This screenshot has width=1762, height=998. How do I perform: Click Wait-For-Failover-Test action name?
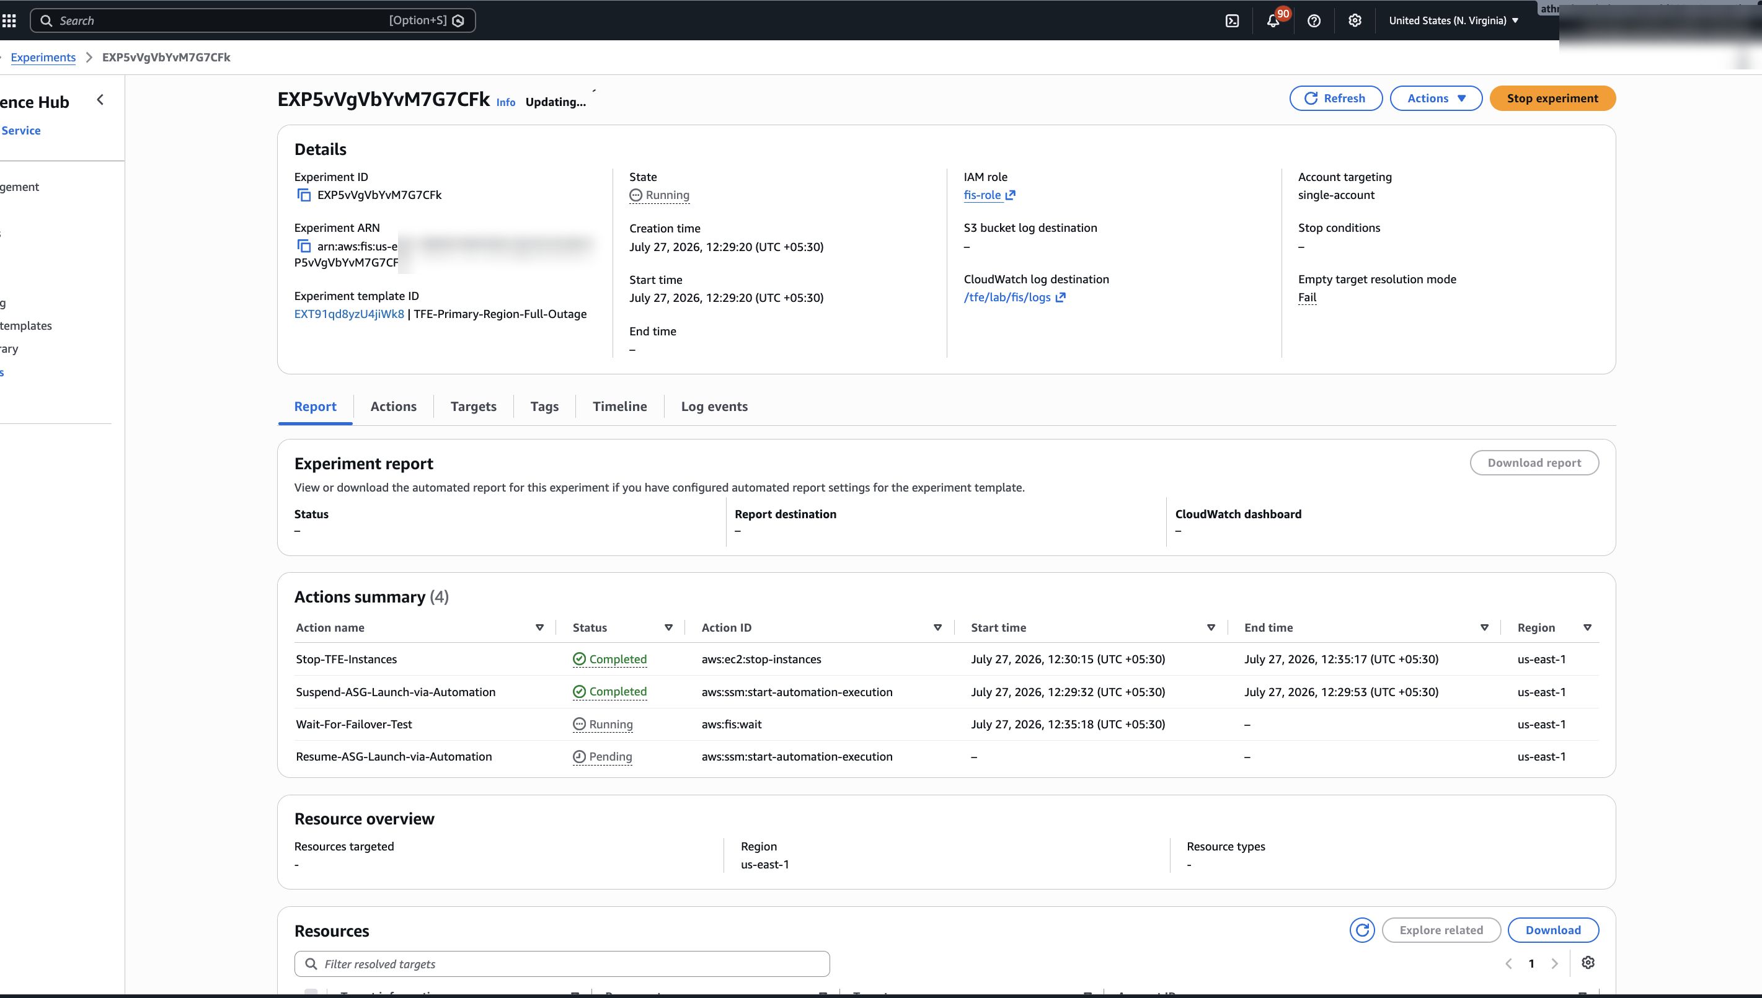click(x=353, y=725)
